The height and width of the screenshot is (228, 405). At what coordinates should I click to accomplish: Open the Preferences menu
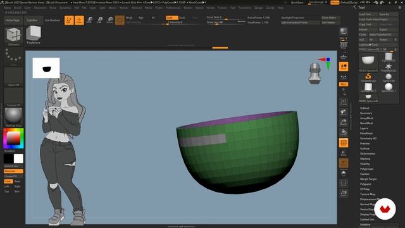173,8
